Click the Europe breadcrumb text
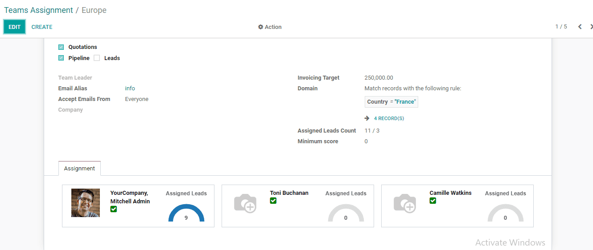 click(x=94, y=10)
